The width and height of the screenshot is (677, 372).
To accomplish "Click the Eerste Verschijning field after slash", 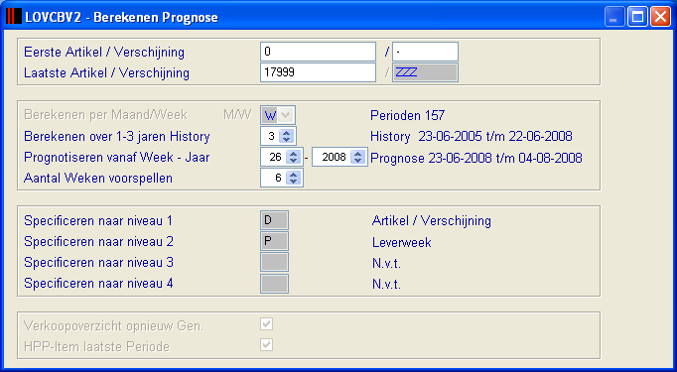I will (425, 52).
